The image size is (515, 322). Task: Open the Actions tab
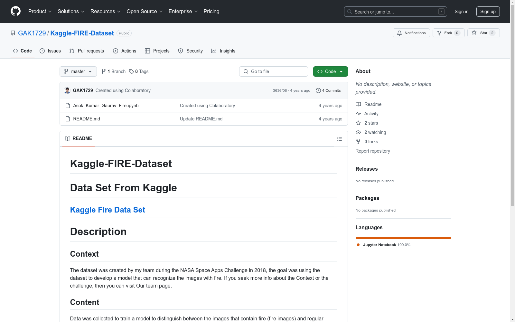coord(125,51)
